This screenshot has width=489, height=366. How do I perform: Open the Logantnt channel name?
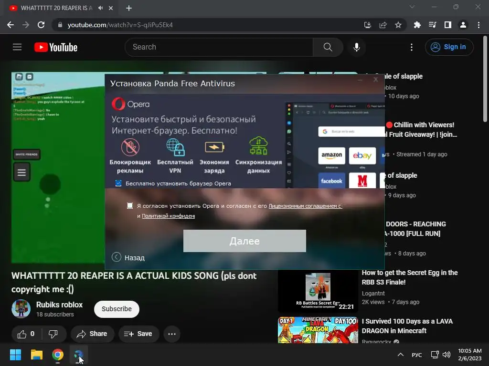coord(373,293)
